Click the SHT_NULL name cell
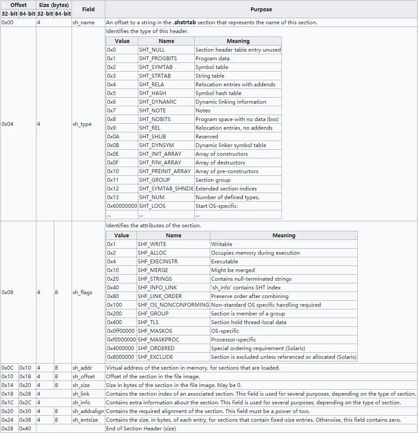Viewport: 418px width, 433px height. (x=166, y=50)
